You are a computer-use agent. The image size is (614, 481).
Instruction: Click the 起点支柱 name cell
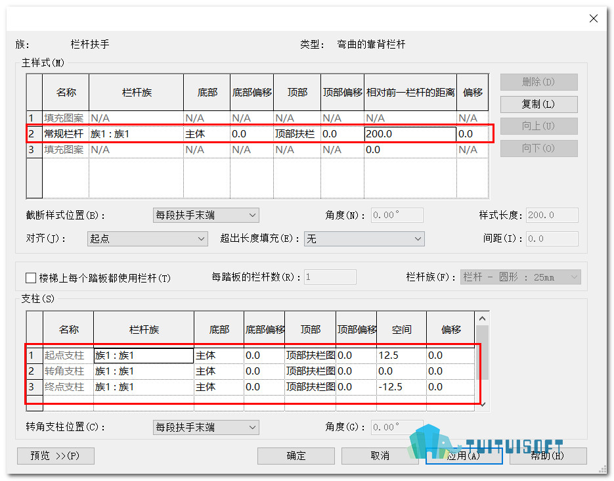[68, 355]
